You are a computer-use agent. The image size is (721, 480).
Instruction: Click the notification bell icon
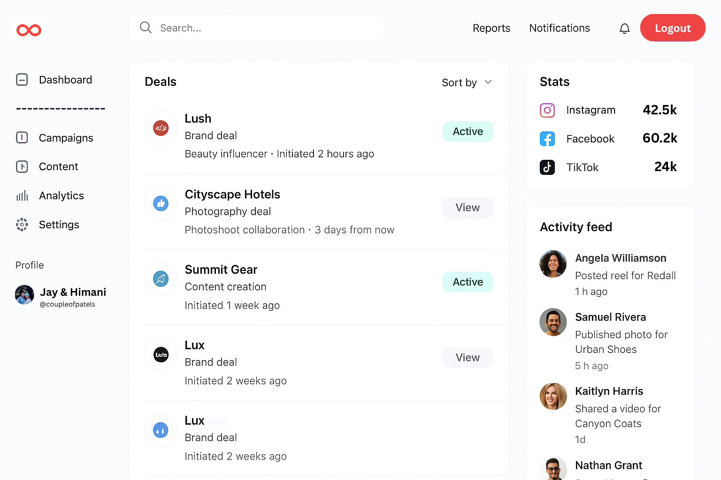tap(624, 28)
